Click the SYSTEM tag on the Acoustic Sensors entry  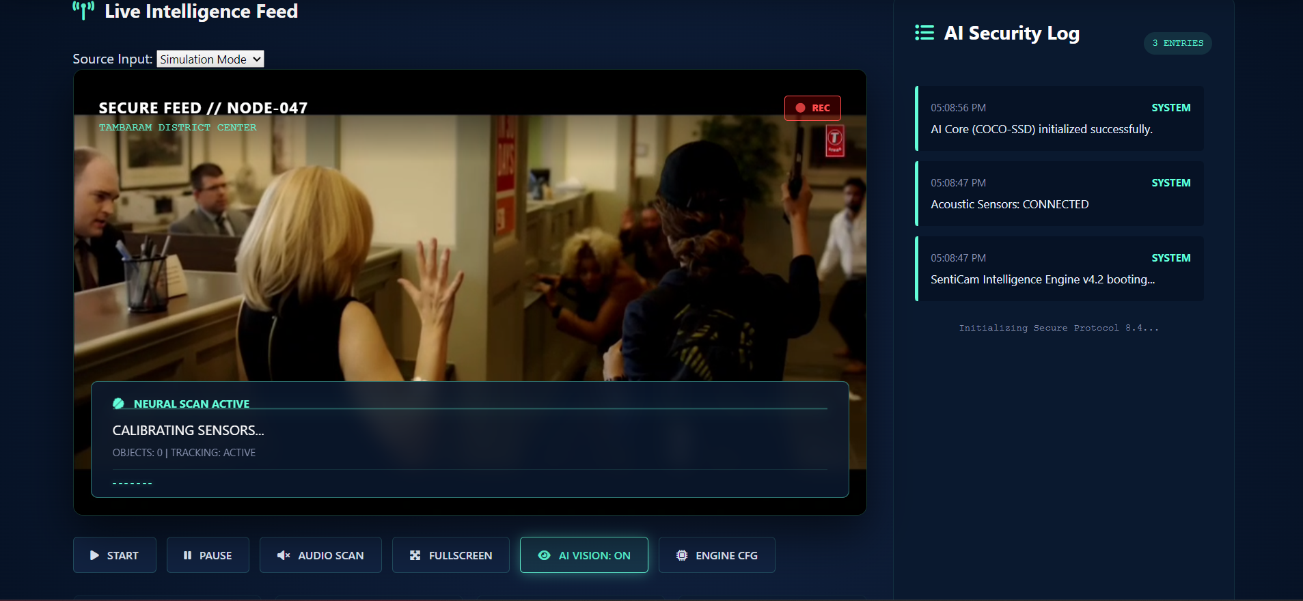pos(1171,183)
